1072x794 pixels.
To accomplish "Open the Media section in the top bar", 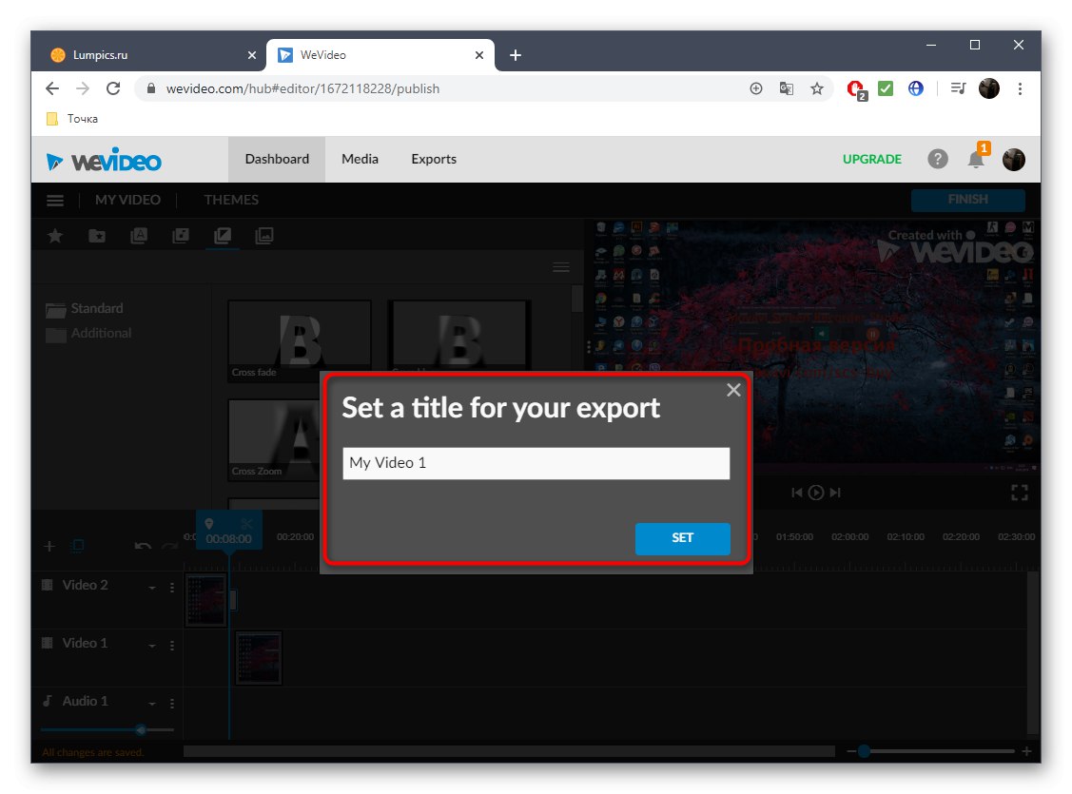I will tap(360, 159).
